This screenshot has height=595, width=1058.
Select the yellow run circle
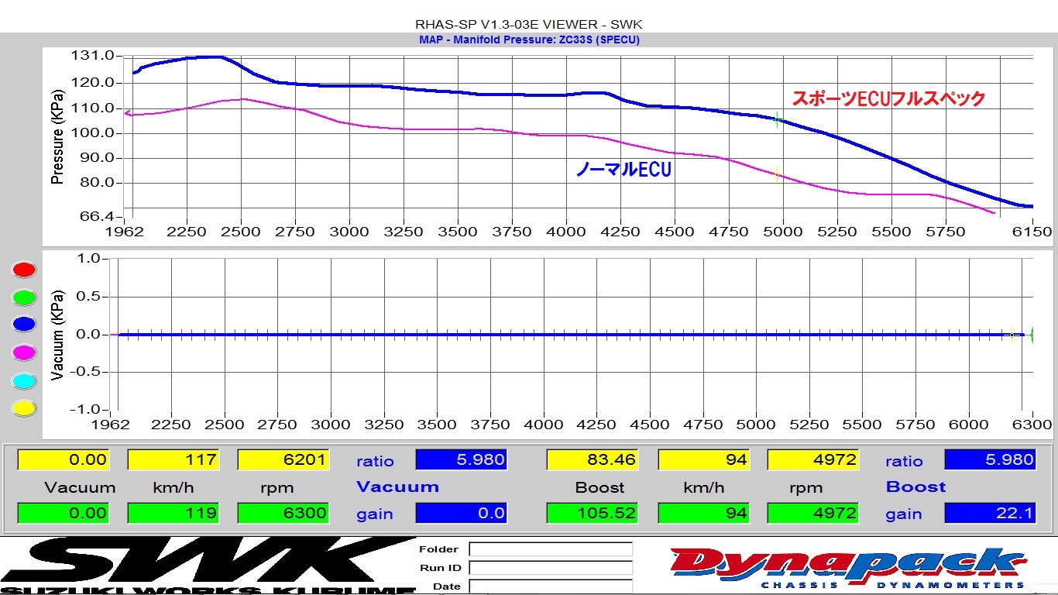tap(24, 409)
